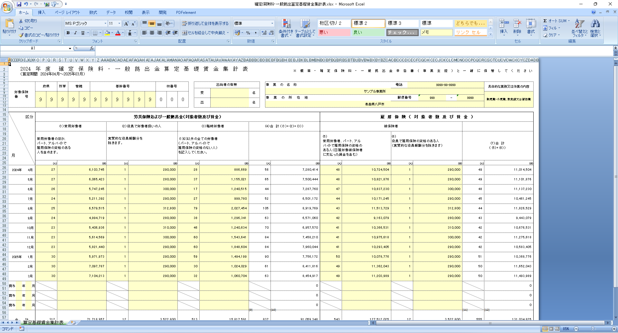Viewport: 618px width, 333px height.
Task: Click the text orientation icon
Action: (x=168, y=24)
